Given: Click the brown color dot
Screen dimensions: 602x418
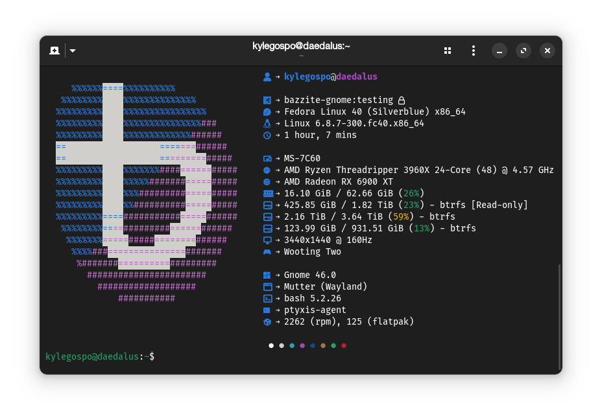Looking at the screenshot, I should click(x=323, y=345).
